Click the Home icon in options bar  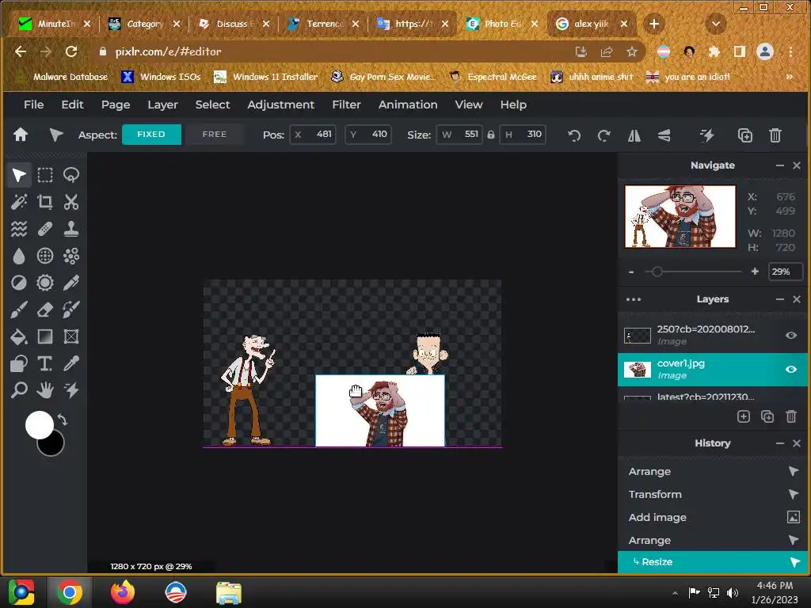pyautogui.click(x=21, y=135)
